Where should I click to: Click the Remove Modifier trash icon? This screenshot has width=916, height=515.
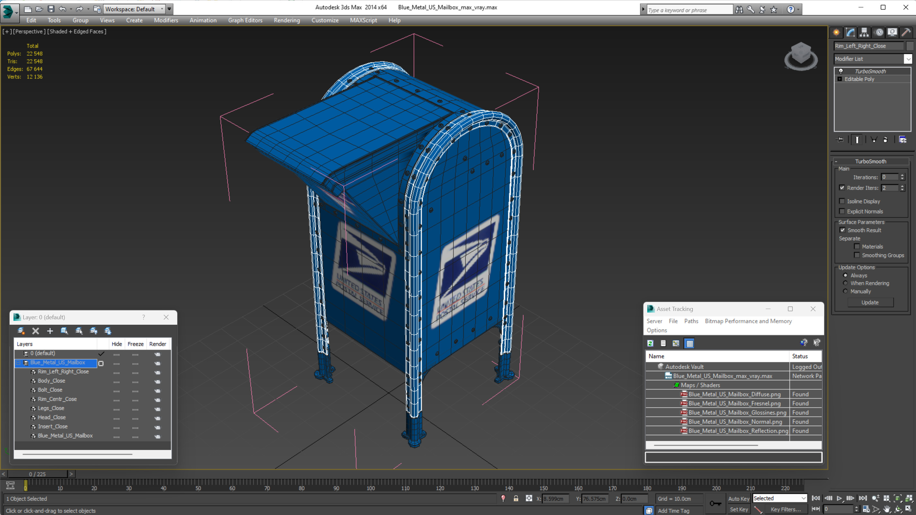885,140
